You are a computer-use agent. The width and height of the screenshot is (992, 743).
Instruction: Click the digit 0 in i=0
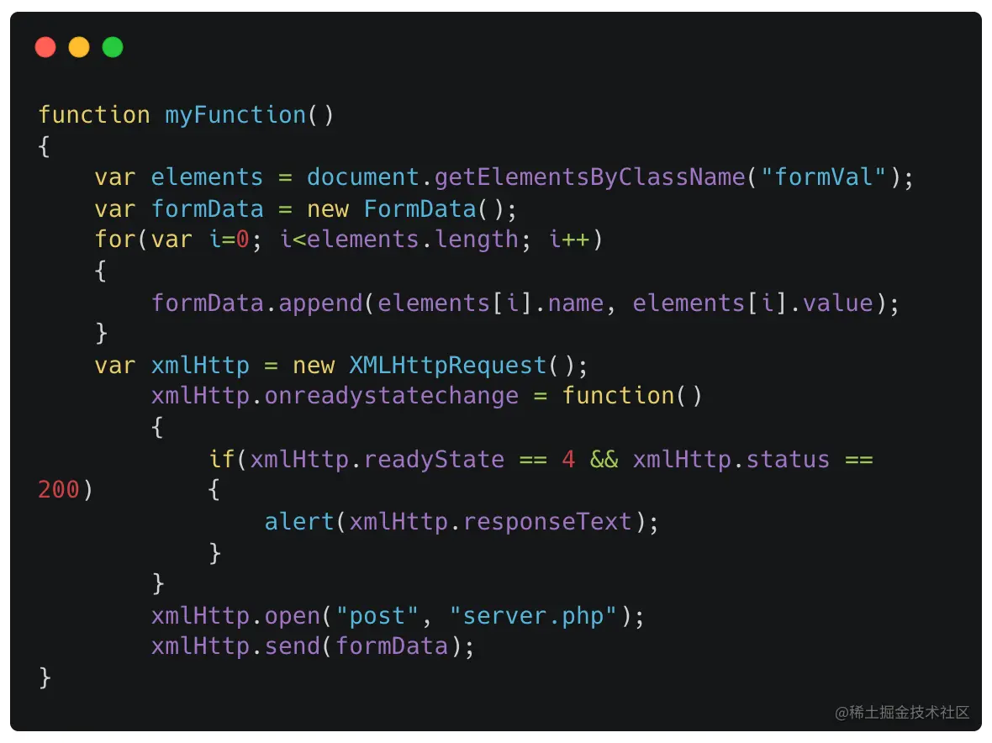click(x=242, y=240)
